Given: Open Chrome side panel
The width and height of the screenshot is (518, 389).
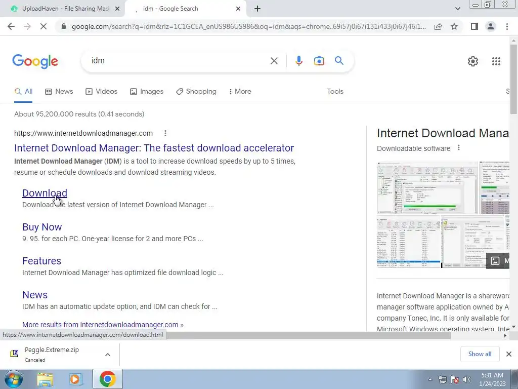Looking at the screenshot, I should (474, 26).
